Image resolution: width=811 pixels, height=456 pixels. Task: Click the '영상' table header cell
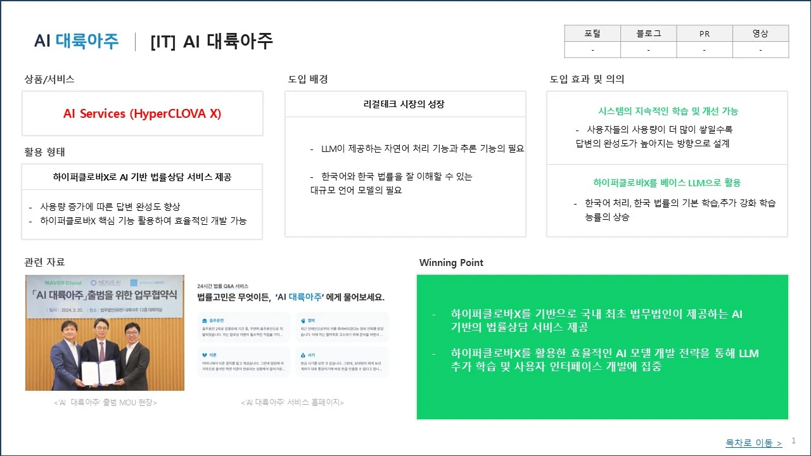[x=761, y=34]
